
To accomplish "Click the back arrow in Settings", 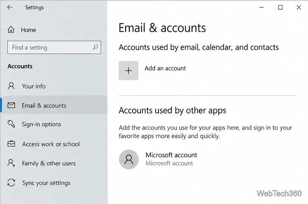I will (x=10, y=7).
